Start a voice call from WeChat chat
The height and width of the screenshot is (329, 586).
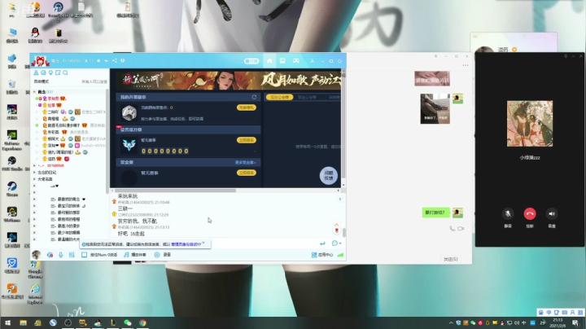(453, 229)
